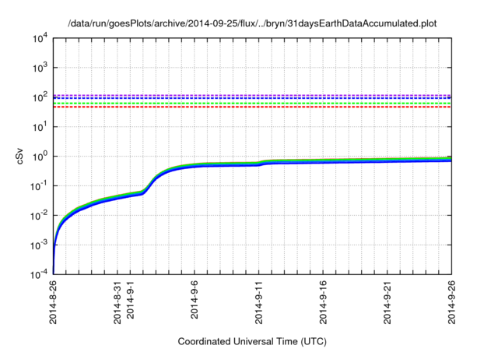Viewport: 498px width, 349px height.
Task: Click the 2014-8-26 date label
Action: point(53,302)
